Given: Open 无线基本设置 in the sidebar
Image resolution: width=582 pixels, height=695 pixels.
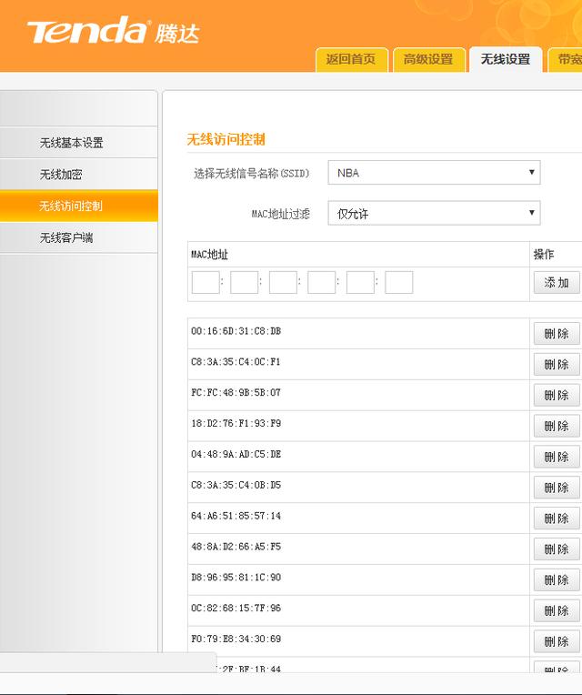Looking at the screenshot, I should pos(78,143).
